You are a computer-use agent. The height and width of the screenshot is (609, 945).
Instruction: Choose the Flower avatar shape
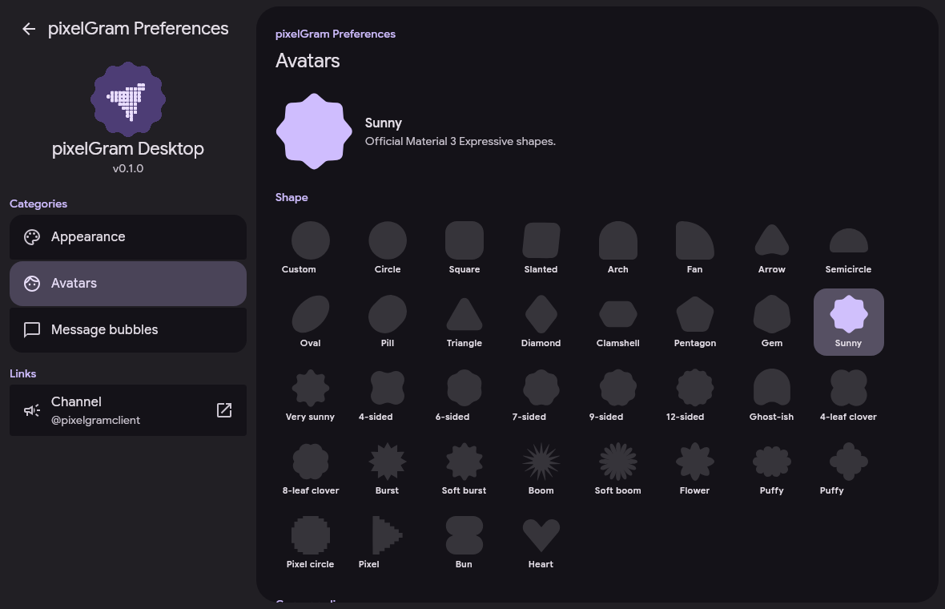coord(695,469)
